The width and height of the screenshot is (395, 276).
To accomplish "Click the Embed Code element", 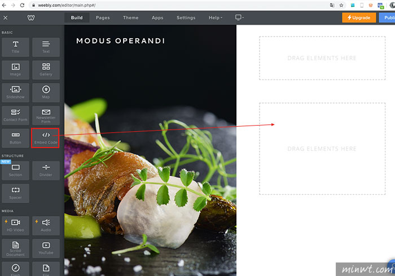I will pyautogui.click(x=45, y=138).
